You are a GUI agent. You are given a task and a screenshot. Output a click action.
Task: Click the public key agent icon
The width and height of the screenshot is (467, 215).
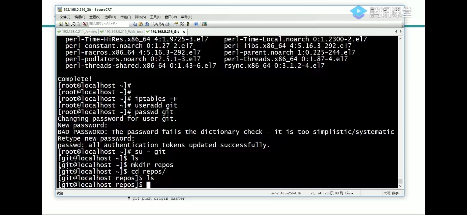(x=188, y=24)
